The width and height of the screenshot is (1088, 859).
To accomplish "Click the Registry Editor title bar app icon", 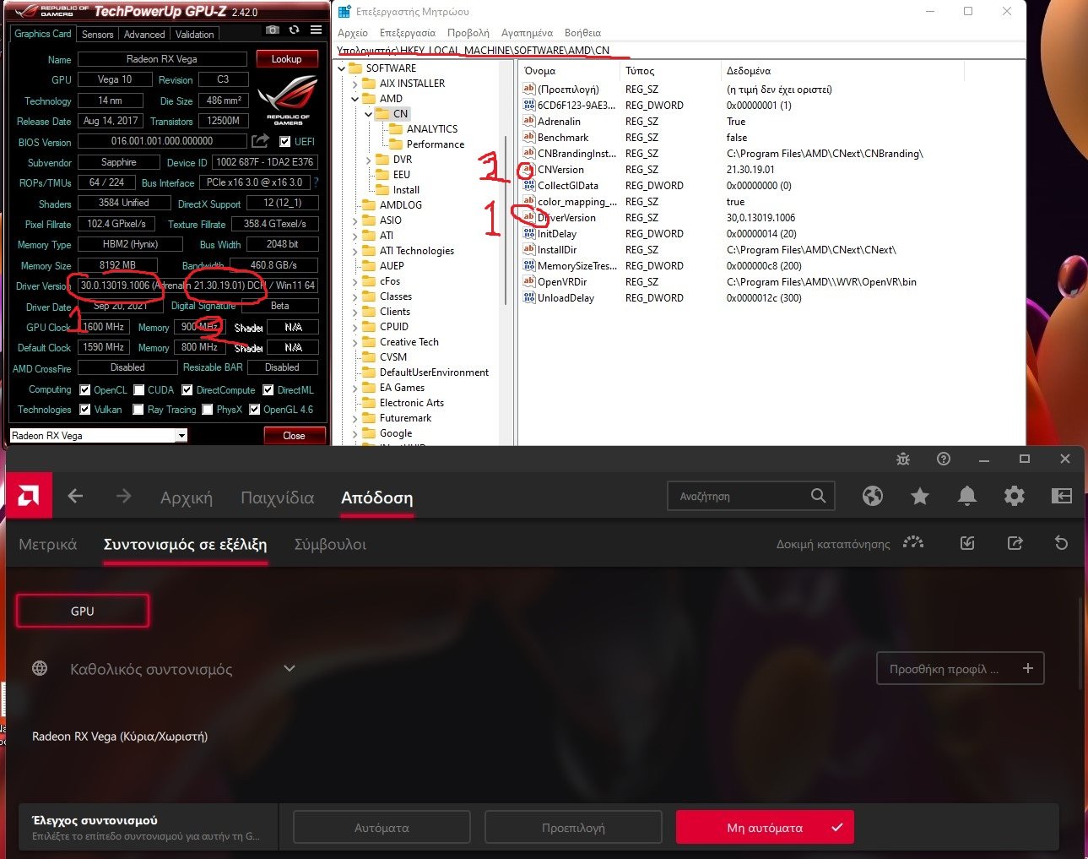I will tap(344, 12).
